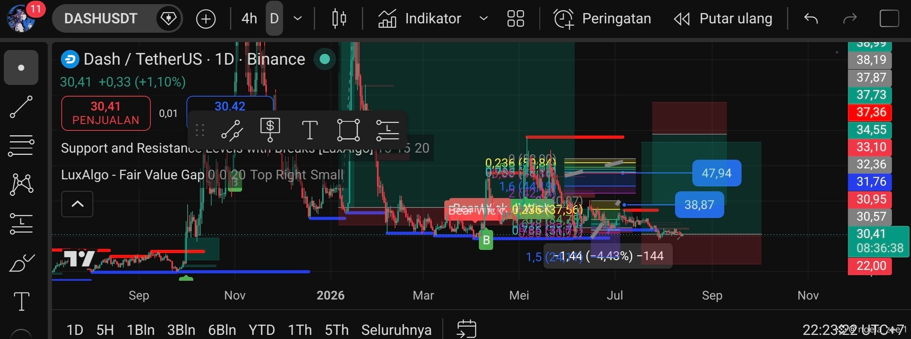Screen dimensions: 911x339
Task: Choose the Text tool in floating toolbar
Action: [x=310, y=130]
